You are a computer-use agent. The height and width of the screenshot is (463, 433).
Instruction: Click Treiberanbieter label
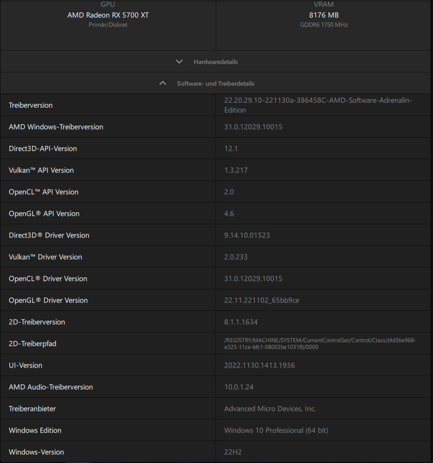32,409
